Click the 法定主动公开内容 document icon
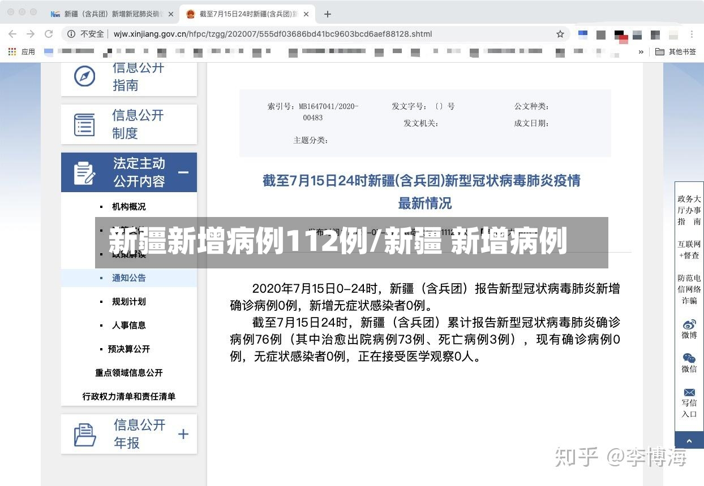The width and height of the screenshot is (704, 486). click(x=85, y=173)
